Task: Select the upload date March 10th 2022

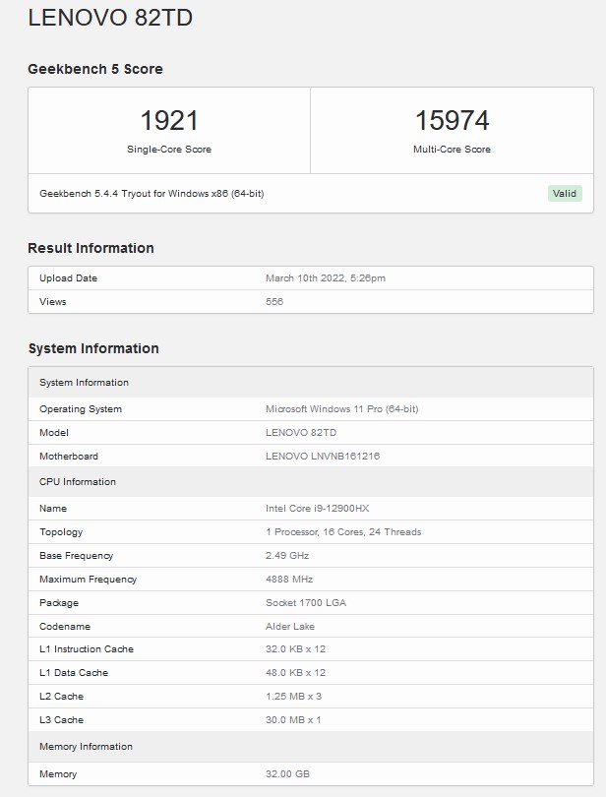Action: 326,278
